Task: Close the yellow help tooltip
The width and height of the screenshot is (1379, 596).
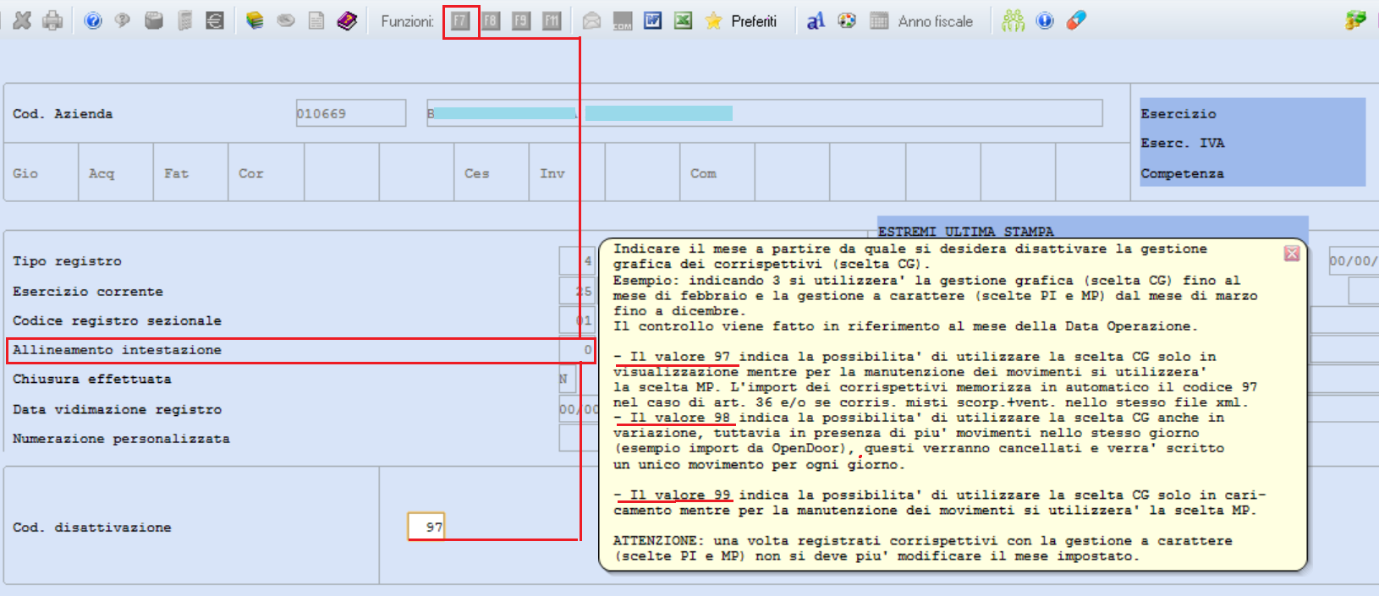Action: 1292,254
